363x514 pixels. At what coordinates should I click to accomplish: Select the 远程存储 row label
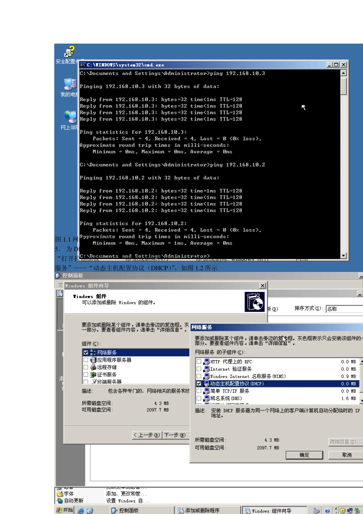[x=107, y=367]
